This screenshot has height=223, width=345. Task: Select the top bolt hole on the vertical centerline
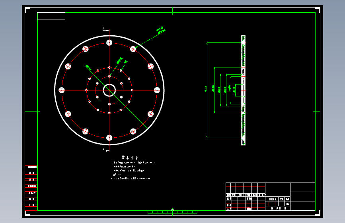(x=109, y=42)
